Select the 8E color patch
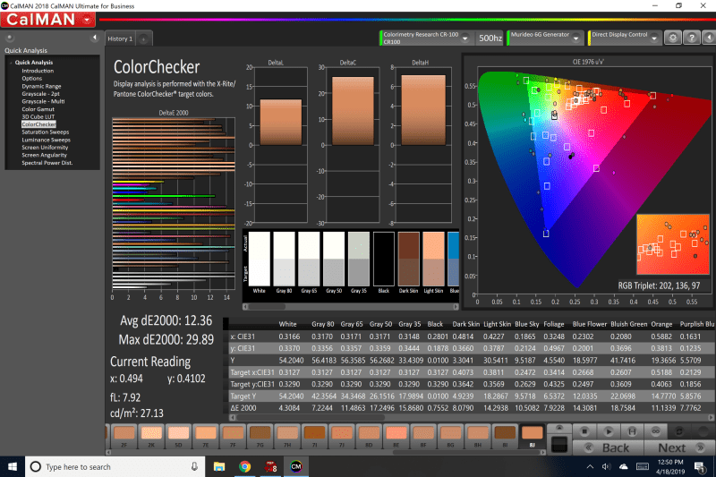The height and width of the screenshot is (477, 716). point(396,437)
